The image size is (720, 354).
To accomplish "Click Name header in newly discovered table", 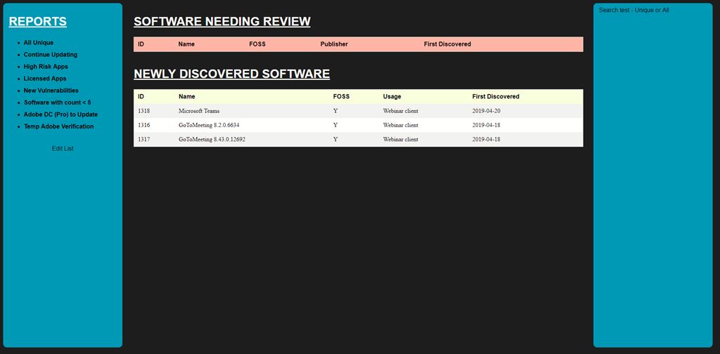I will click(187, 97).
